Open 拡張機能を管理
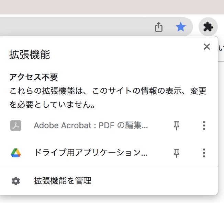 [x=63, y=181]
